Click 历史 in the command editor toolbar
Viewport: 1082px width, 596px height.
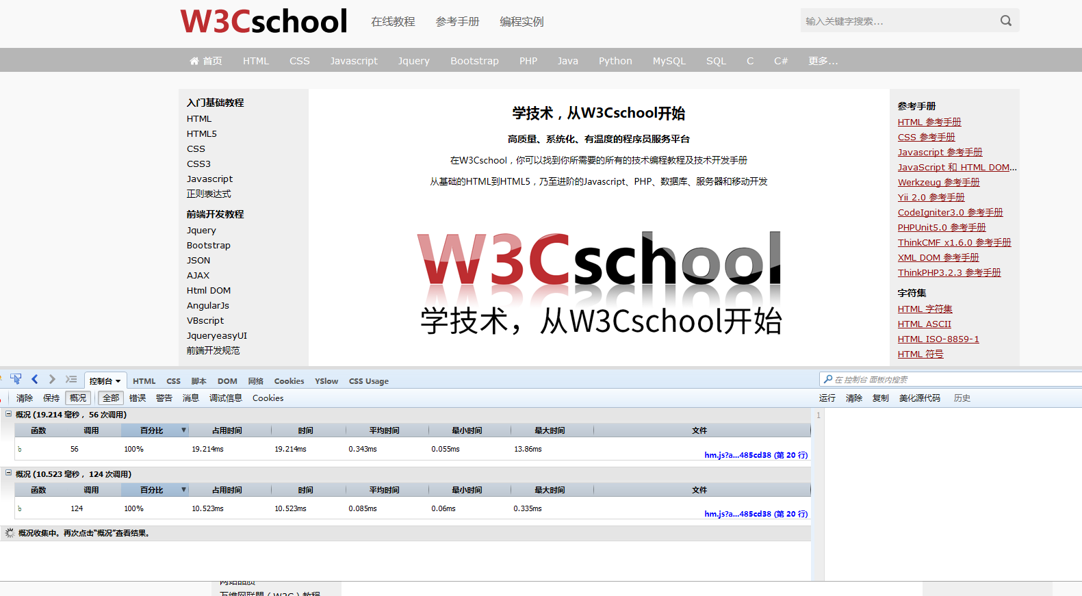(962, 398)
